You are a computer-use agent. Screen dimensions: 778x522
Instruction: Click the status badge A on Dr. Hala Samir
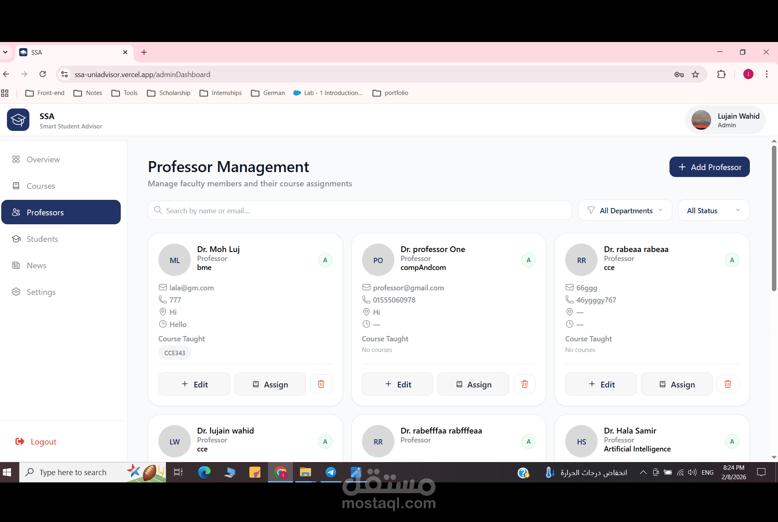pyautogui.click(x=732, y=442)
